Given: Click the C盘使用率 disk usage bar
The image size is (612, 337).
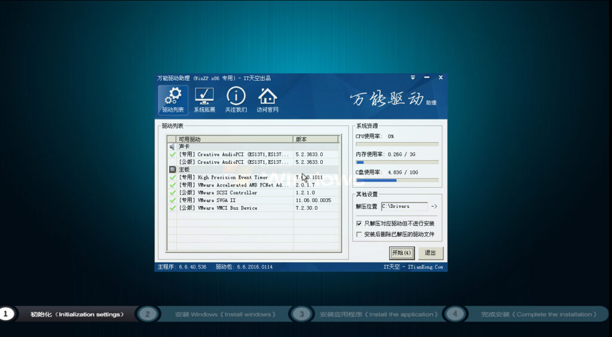Looking at the screenshot, I should click(x=397, y=180).
